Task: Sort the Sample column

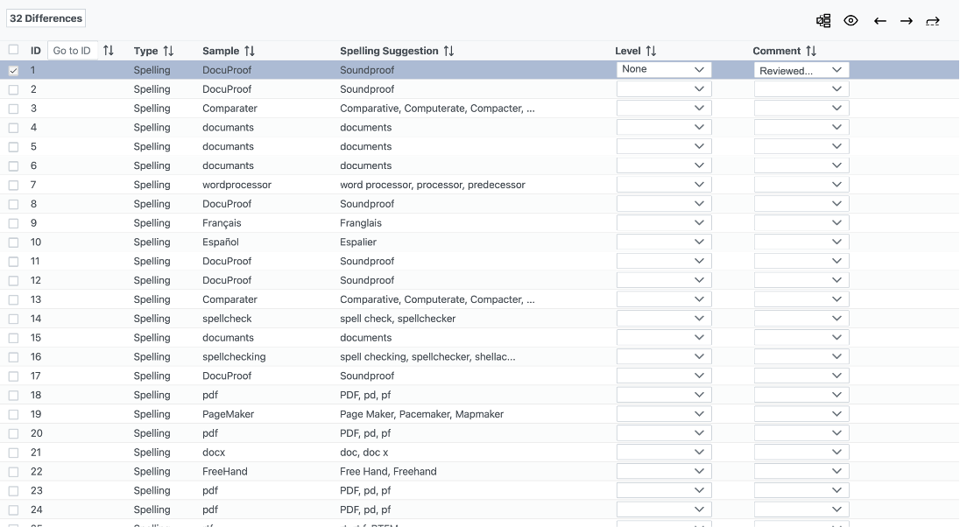Action: click(250, 51)
